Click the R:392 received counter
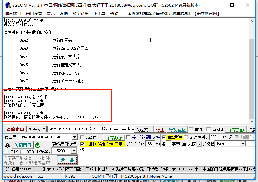 click(x=70, y=176)
